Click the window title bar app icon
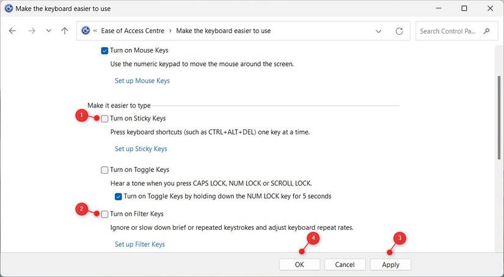This screenshot has height=277, width=504. point(9,9)
